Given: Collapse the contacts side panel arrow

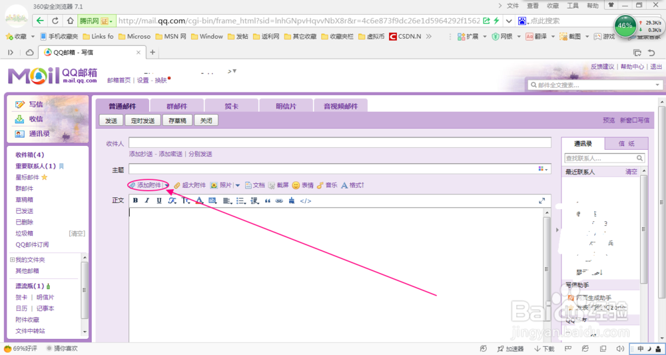Looking at the screenshot, I should coord(557,230).
